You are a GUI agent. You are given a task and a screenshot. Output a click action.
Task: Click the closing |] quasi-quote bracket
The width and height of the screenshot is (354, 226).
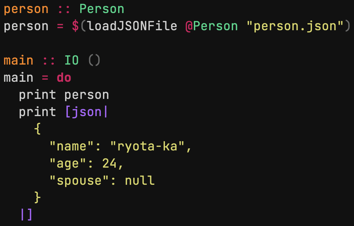click(27, 215)
